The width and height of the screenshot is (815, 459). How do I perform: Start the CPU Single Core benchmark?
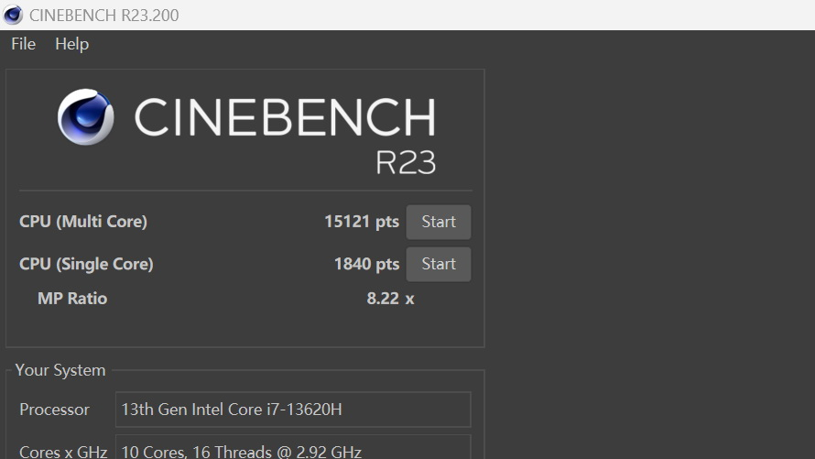coord(438,264)
